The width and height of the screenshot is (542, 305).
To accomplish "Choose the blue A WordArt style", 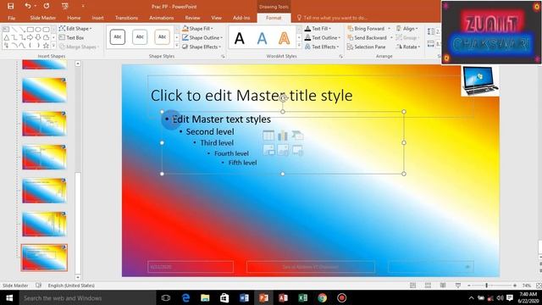I will [x=262, y=38].
